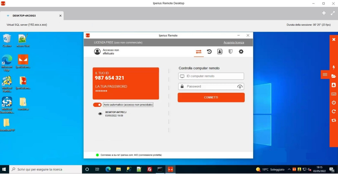Click the shield security icon
Image resolution: width=338 pixels, height=174 pixels.
point(230,51)
